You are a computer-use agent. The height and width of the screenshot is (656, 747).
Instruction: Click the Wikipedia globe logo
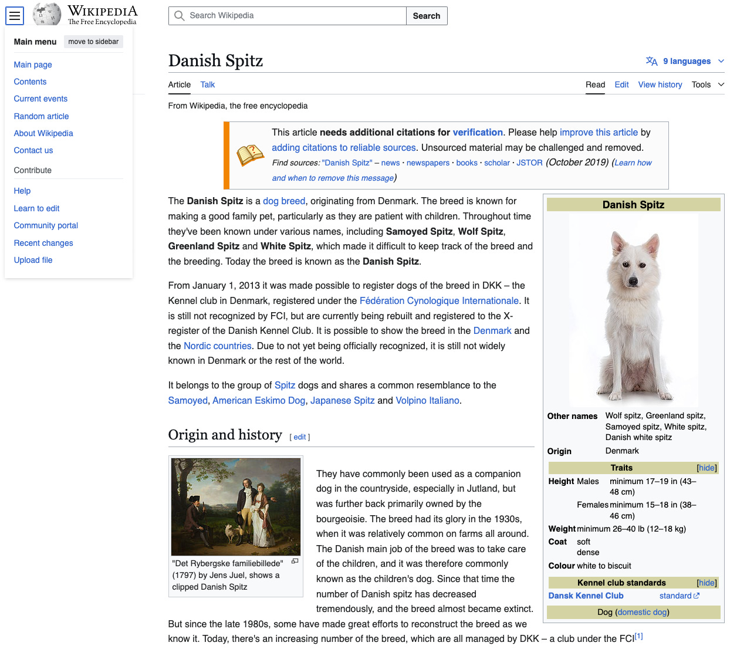tap(47, 15)
